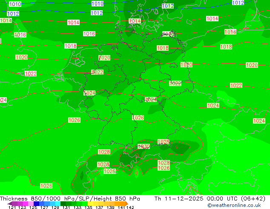Click legend value 141
The image size is (270, 209).
click(x=121, y=207)
